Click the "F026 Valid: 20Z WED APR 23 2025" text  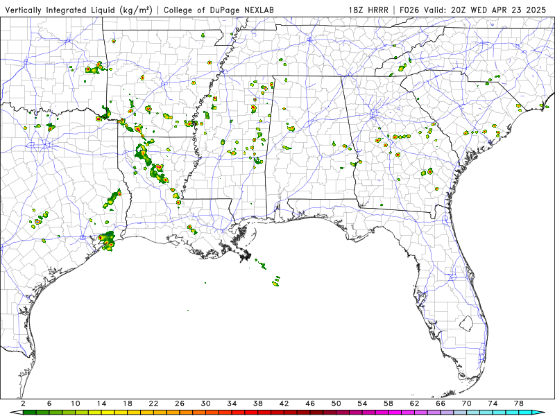[473, 10]
